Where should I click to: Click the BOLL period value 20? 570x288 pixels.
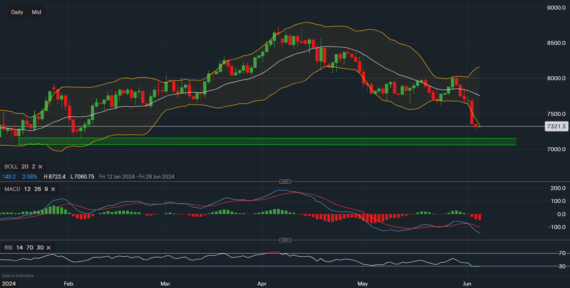click(25, 166)
